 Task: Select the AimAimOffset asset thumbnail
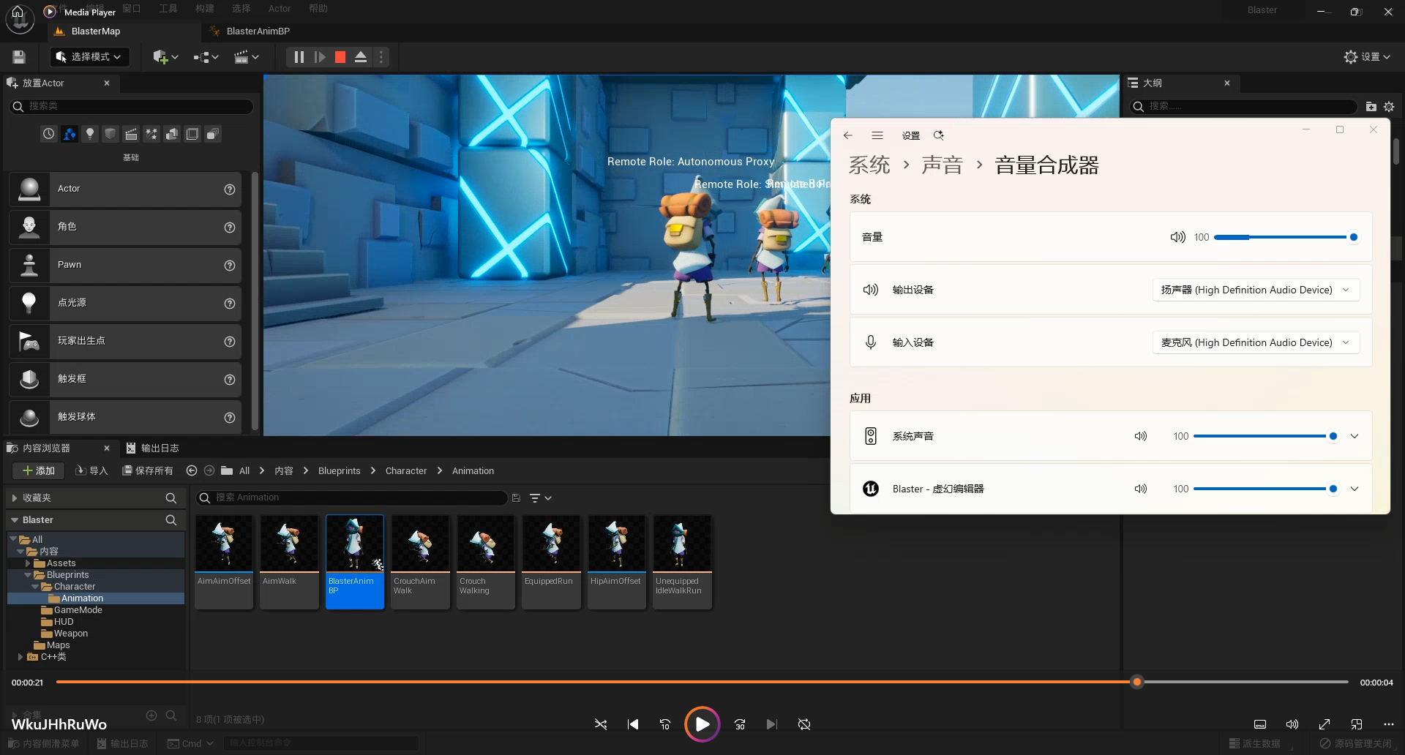224,562
